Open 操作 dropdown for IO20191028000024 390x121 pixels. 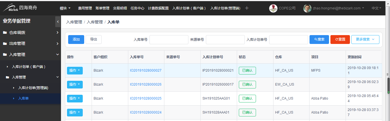[75, 112]
